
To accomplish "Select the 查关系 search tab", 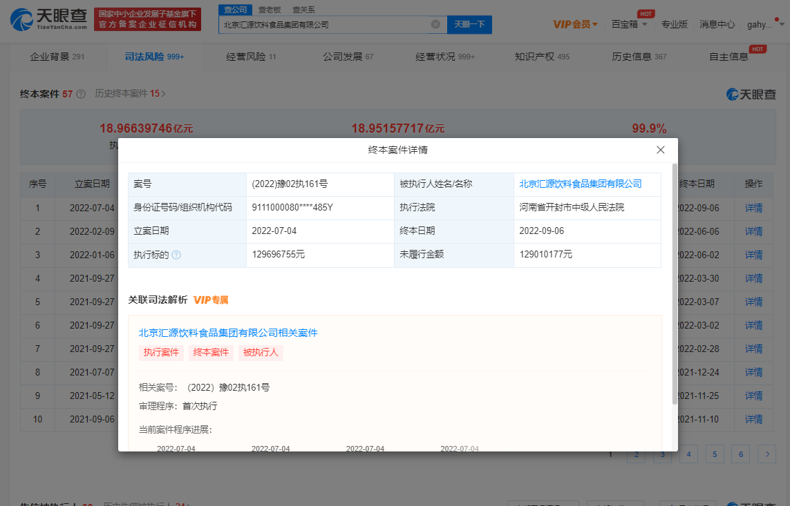I will tap(304, 10).
